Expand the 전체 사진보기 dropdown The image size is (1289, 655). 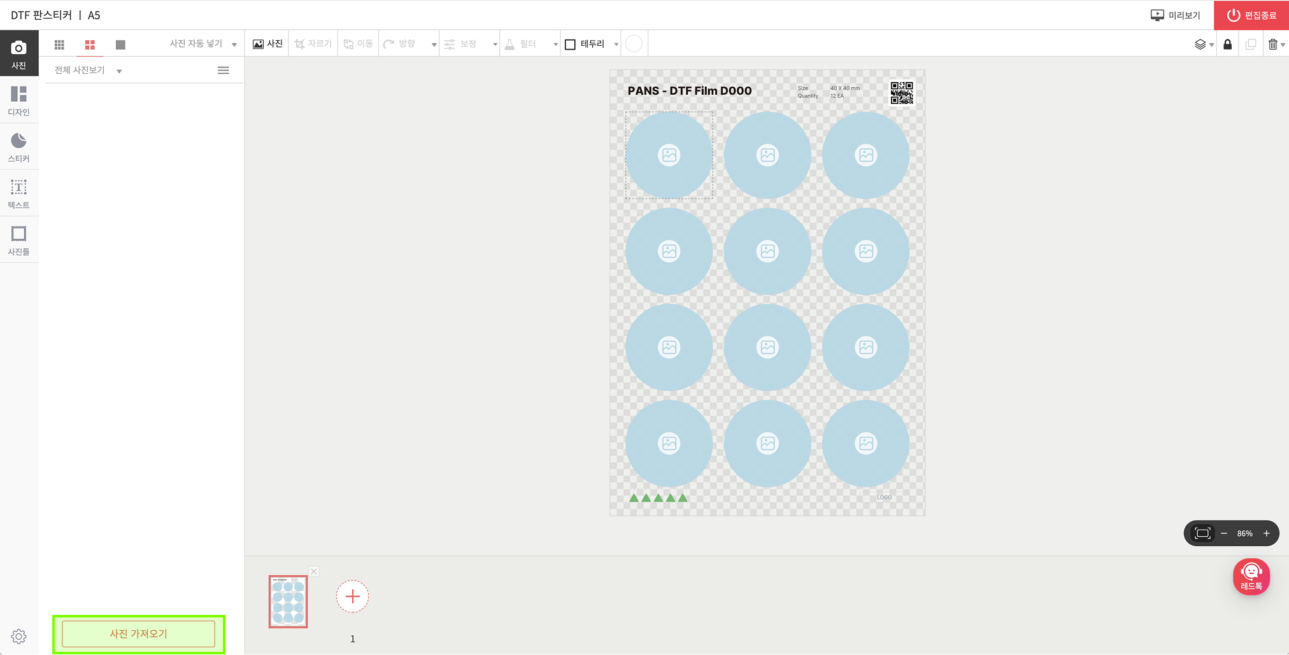pyautogui.click(x=119, y=71)
